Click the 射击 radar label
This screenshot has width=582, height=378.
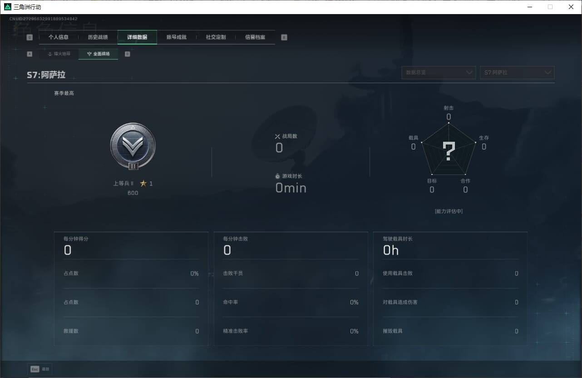click(x=449, y=108)
